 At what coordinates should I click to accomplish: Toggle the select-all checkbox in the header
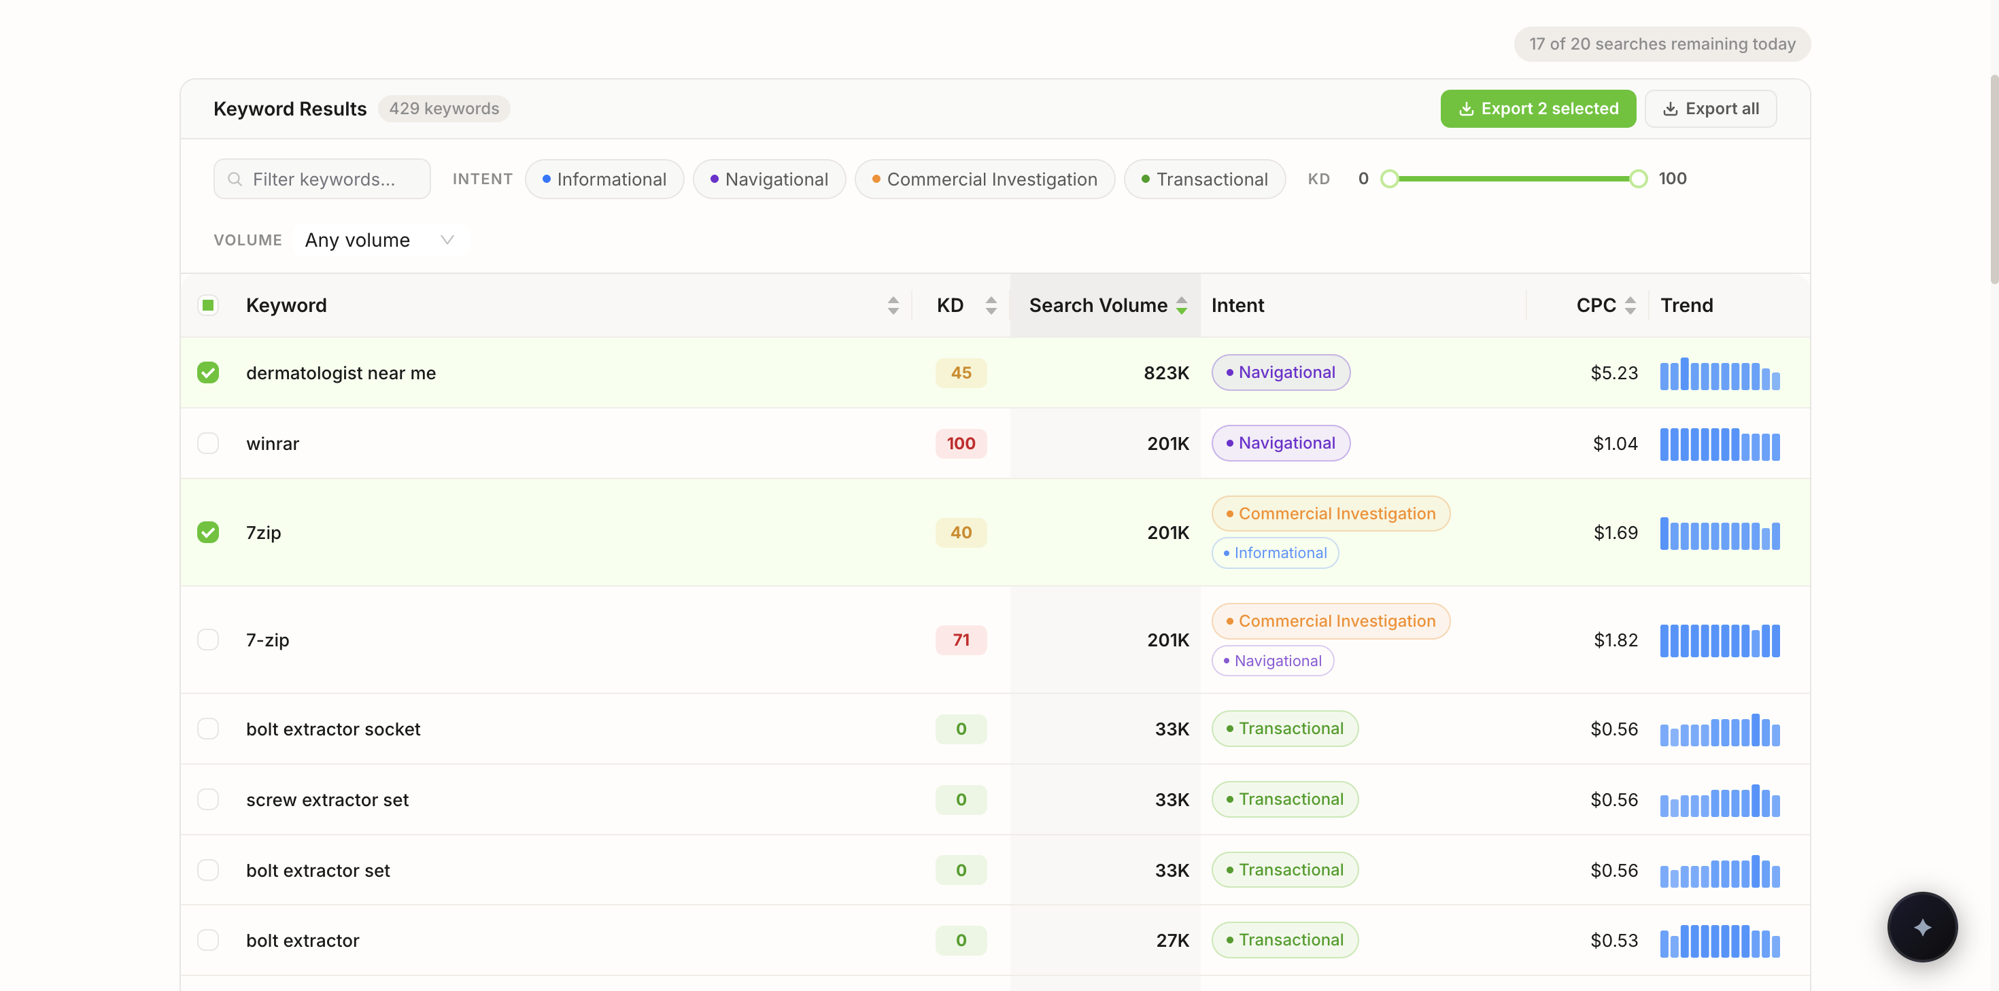(x=208, y=305)
